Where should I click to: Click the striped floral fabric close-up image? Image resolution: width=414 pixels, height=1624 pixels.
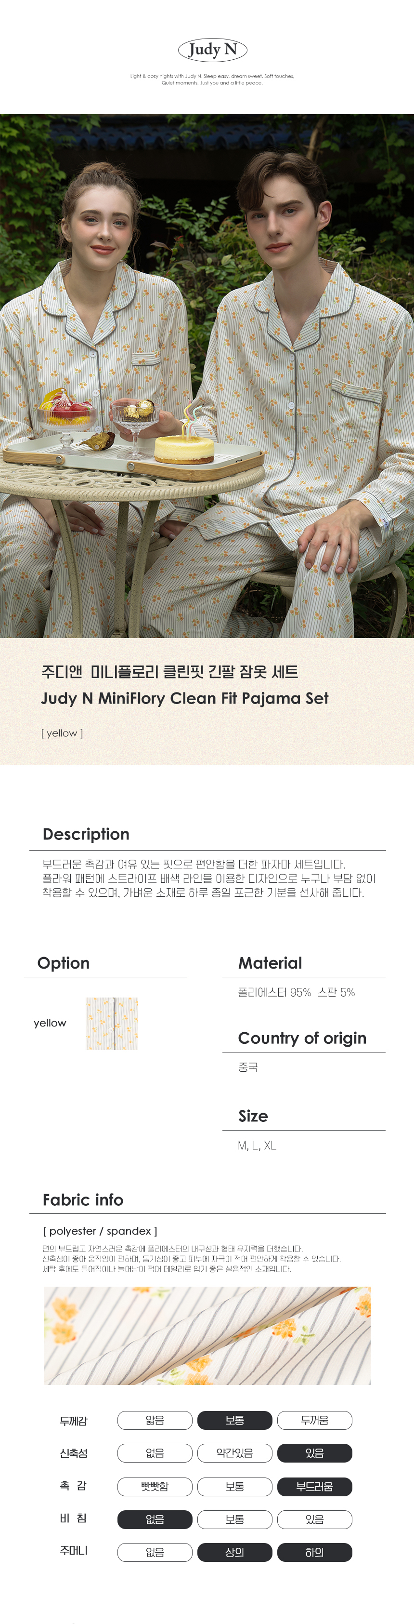point(207,1335)
